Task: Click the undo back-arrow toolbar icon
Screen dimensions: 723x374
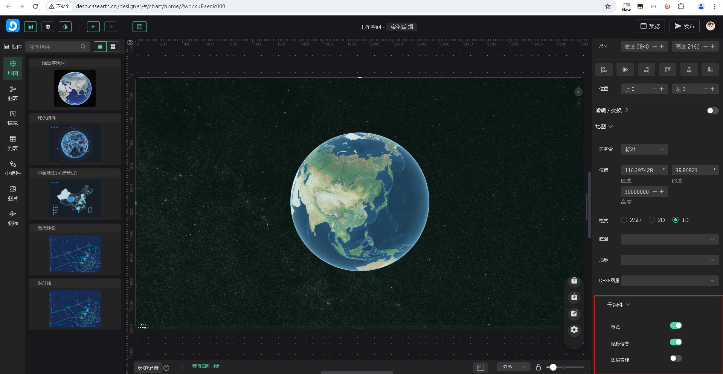Action: click(x=93, y=27)
